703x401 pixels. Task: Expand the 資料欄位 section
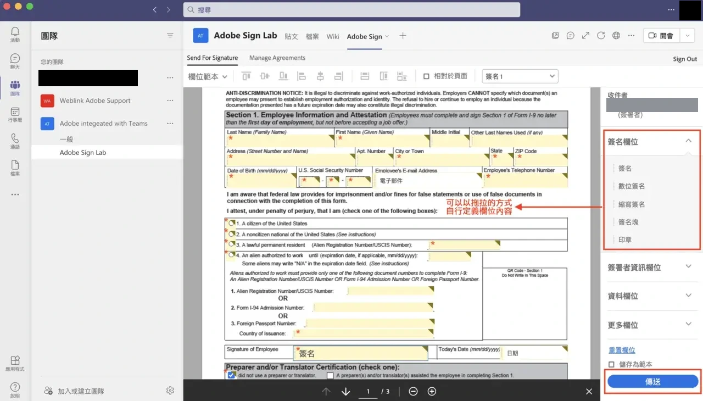pyautogui.click(x=688, y=296)
